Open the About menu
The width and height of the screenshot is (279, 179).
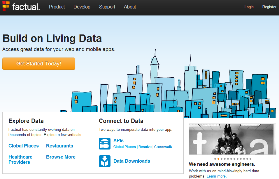click(130, 7)
